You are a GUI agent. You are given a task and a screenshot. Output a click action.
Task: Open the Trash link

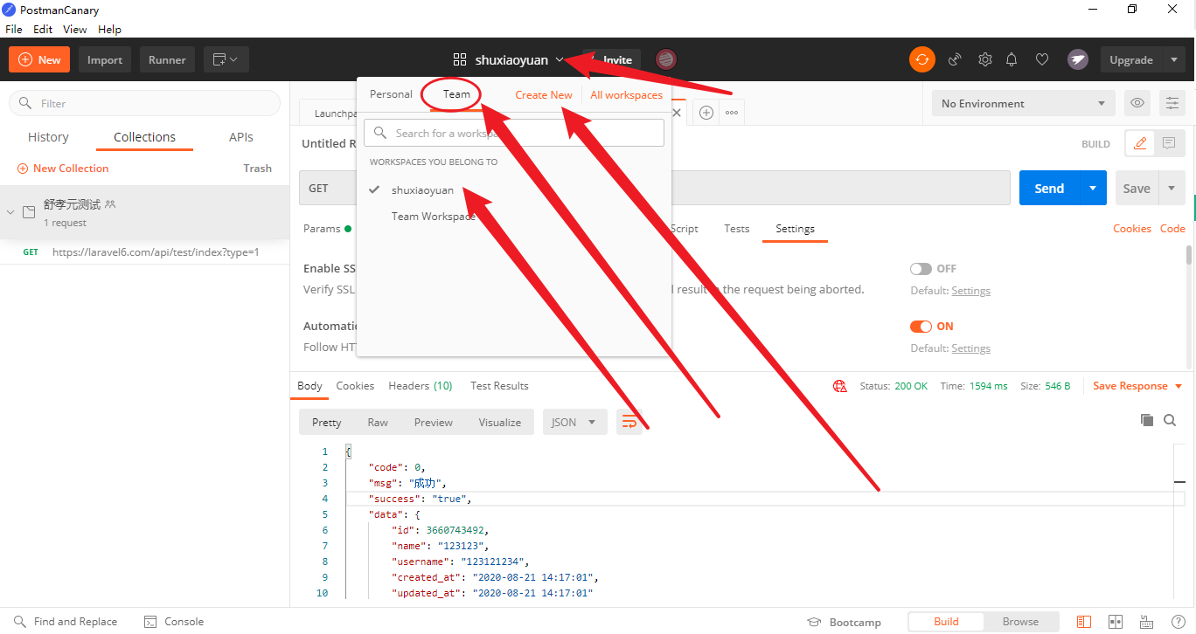coord(258,169)
